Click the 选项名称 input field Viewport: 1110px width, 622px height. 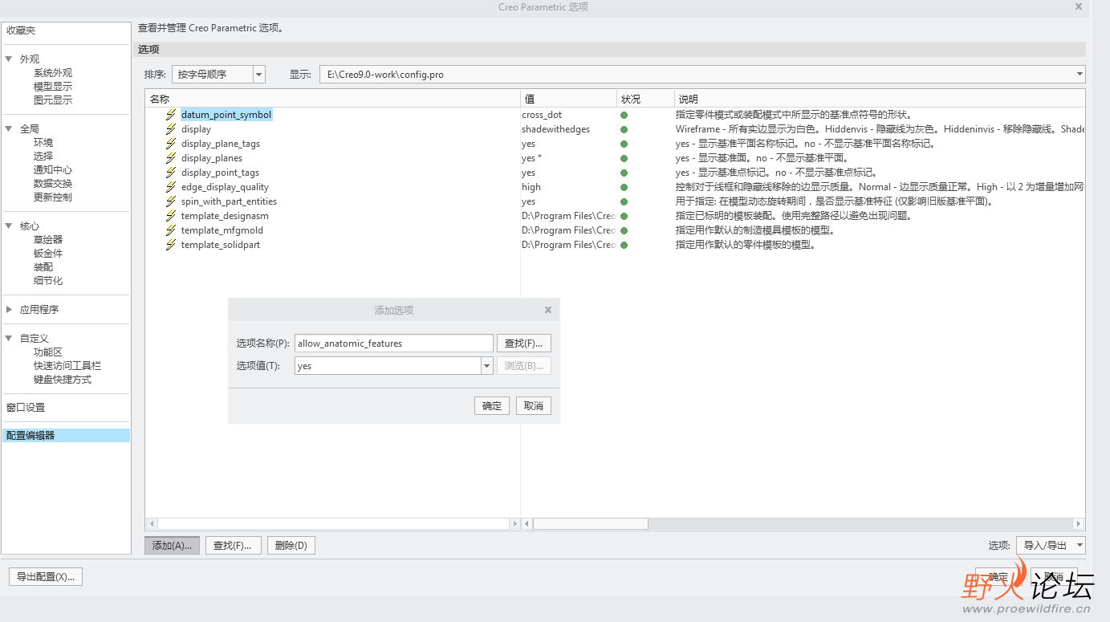point(393,344)
